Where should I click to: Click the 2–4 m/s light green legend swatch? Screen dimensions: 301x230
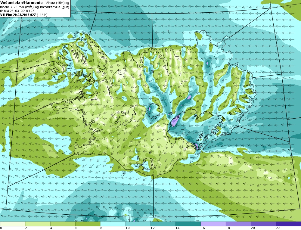point(38,224)
